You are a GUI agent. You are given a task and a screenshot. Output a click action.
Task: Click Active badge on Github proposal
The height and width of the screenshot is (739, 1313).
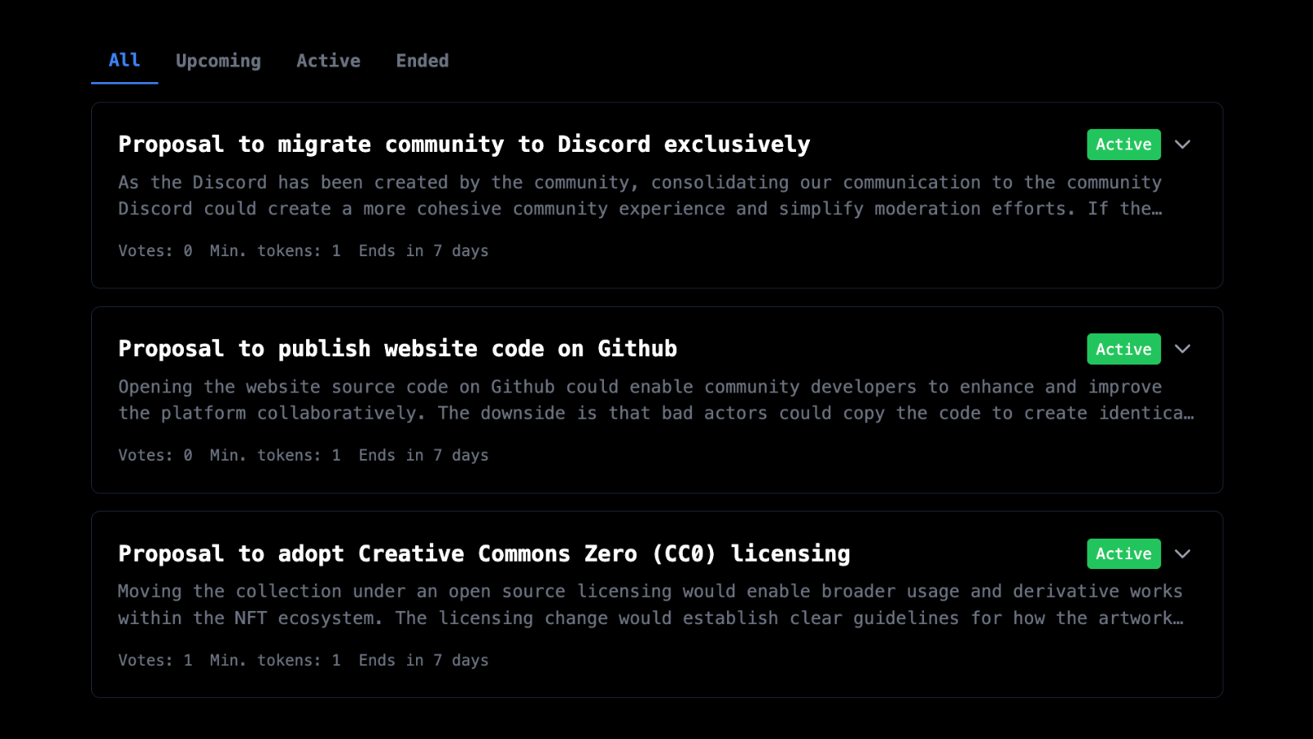click(1123, 349)
